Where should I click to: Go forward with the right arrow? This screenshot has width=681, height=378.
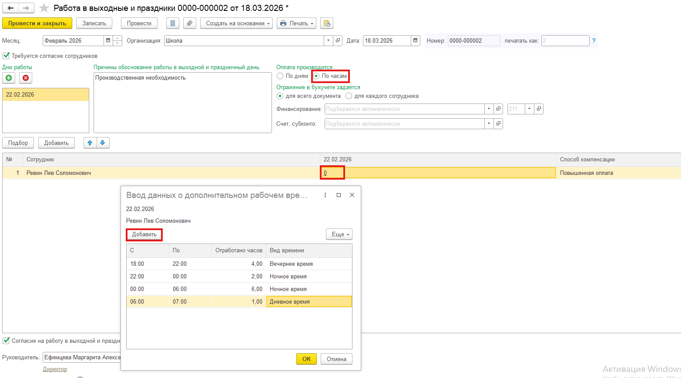26,8
